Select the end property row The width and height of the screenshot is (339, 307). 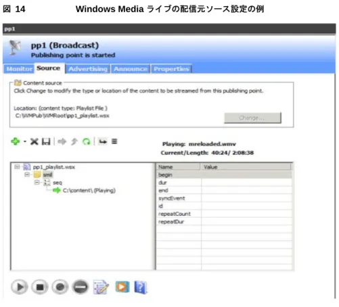tap(224, 191)
